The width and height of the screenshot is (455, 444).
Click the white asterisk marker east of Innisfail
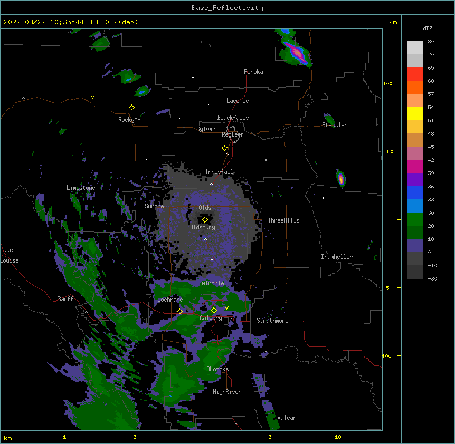tap(265, 160)
